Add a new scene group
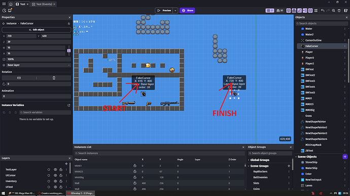Image resolution: width=350 pixels, height=196 pixels. 289,166
